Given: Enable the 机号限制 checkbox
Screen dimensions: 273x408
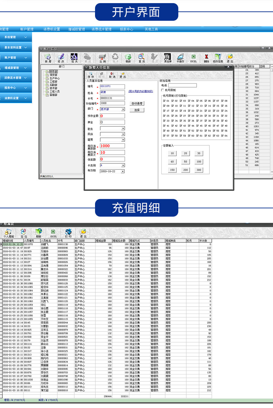Looking at the screenshot, I should (163, 90).
